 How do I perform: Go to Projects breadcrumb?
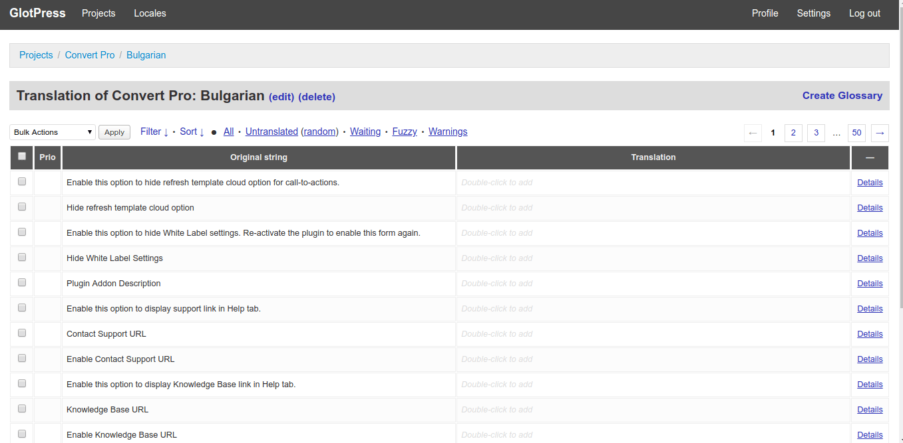click(x=36, y=55)
